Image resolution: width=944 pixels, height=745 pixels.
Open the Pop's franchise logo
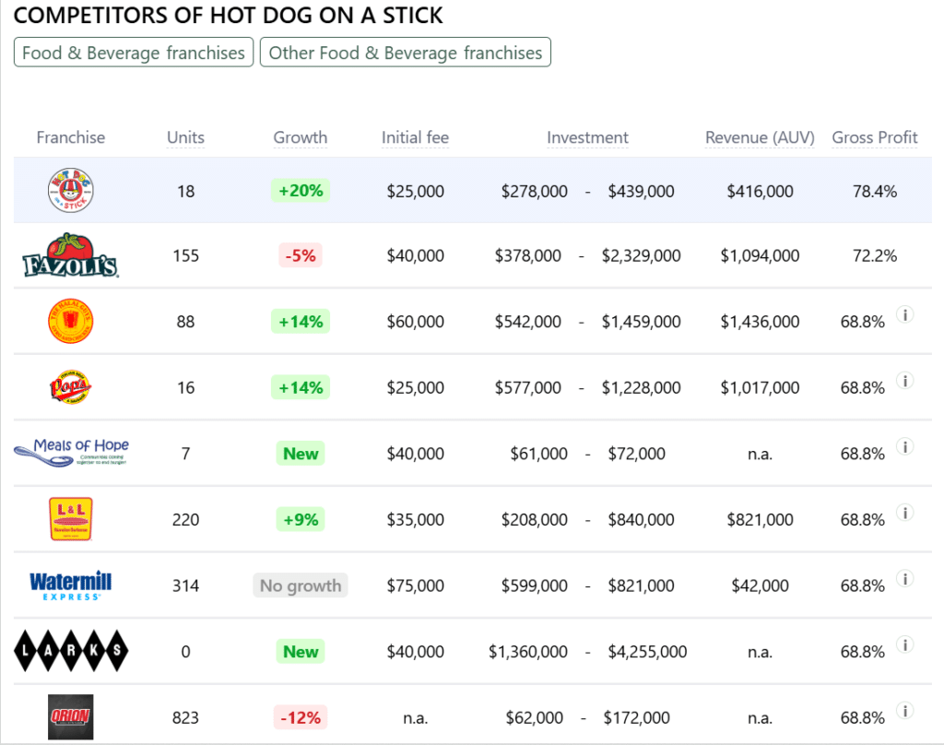click(70, 386)
